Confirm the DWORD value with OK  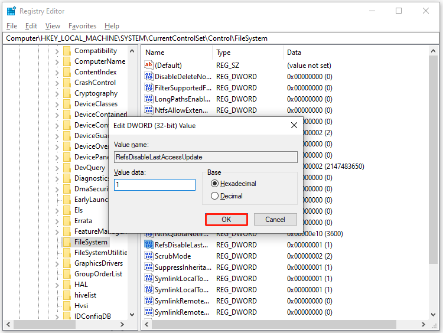226,220
